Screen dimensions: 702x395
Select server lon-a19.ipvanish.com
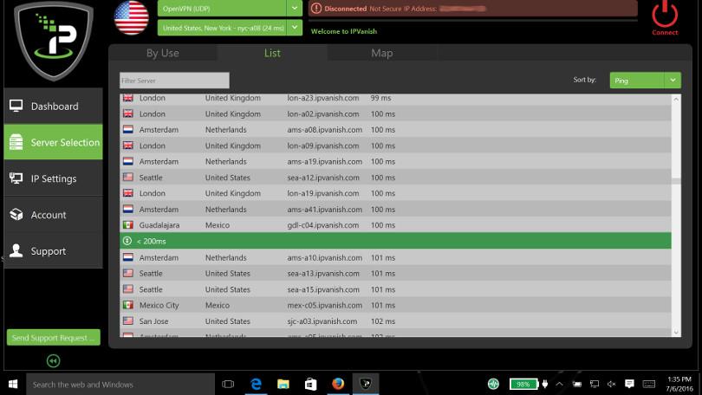click(395, 193)
